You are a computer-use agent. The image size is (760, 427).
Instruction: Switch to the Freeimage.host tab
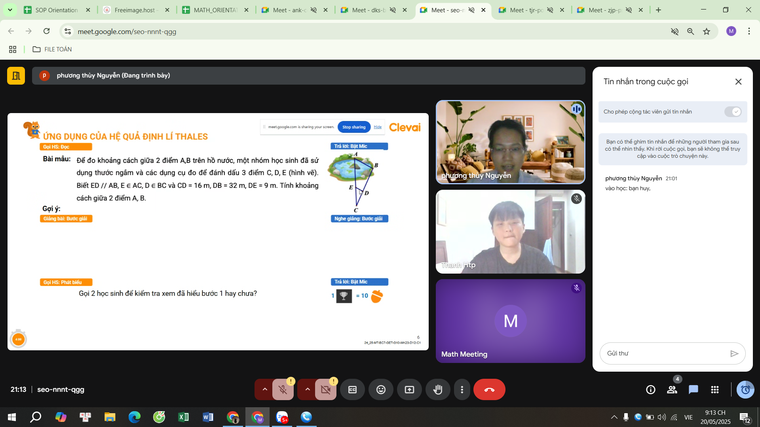[135, 10]
